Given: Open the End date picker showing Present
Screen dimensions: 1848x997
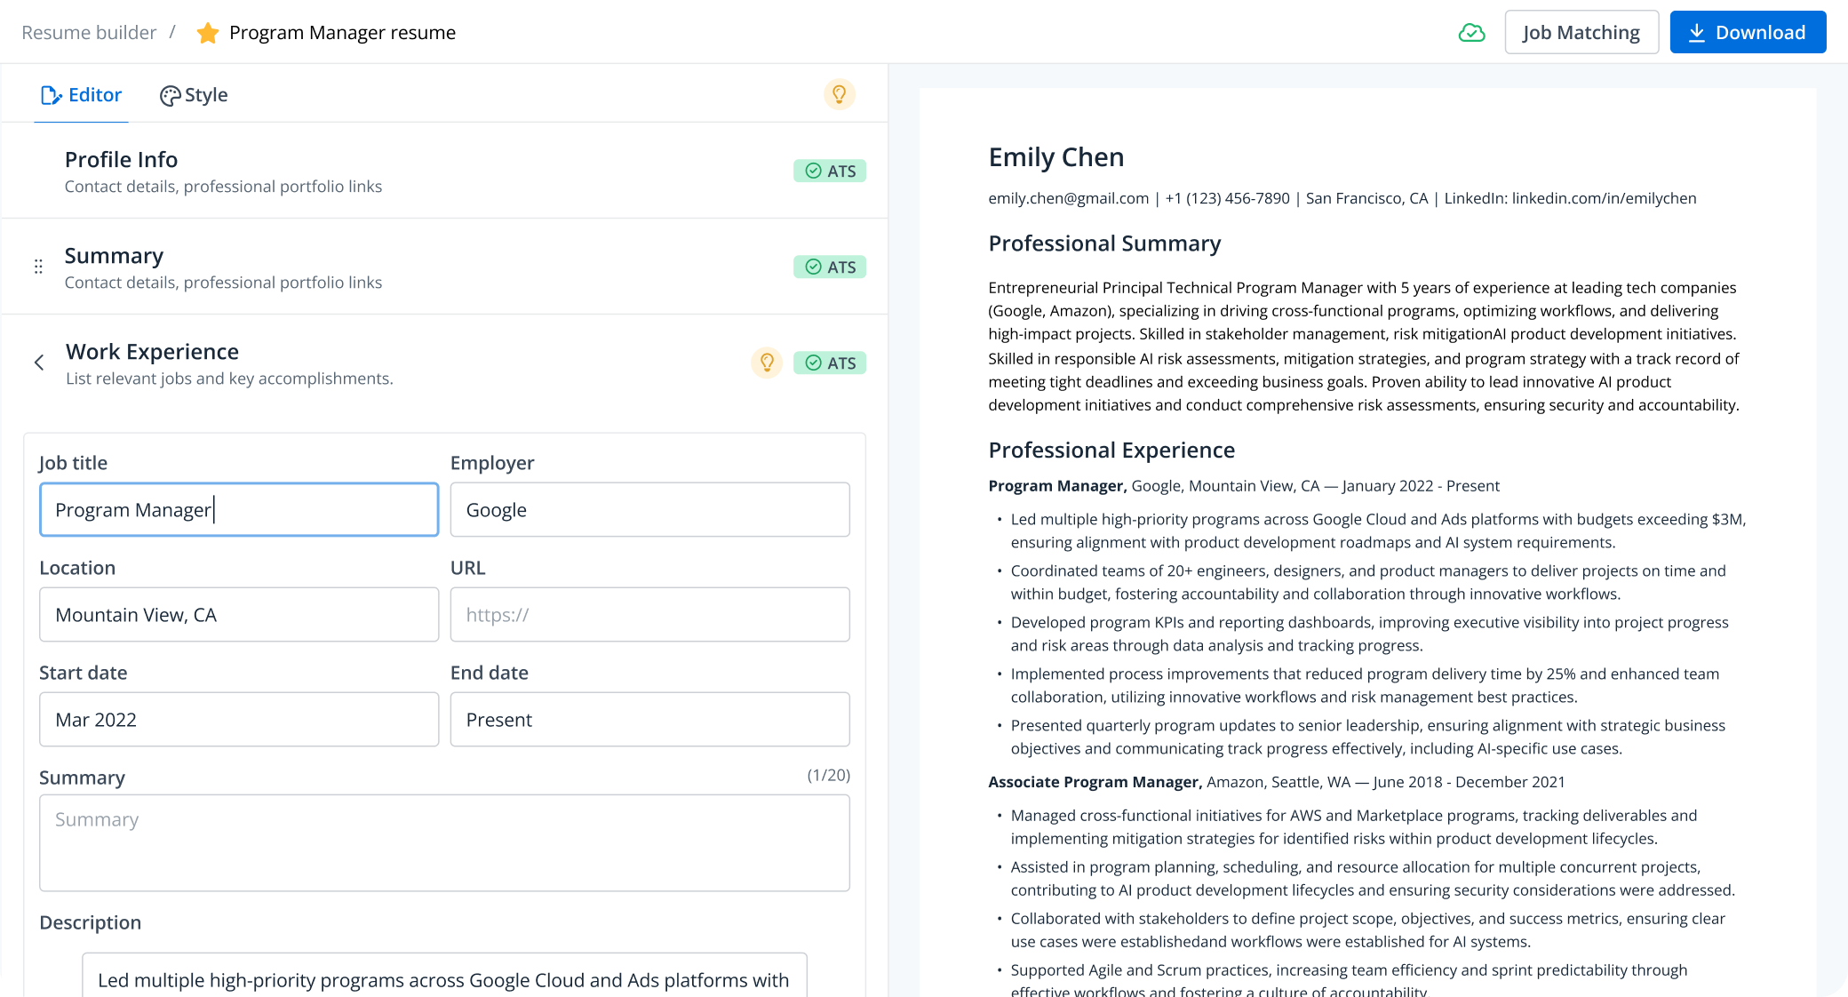Looking at the screenshot, I should coord(649,720).
